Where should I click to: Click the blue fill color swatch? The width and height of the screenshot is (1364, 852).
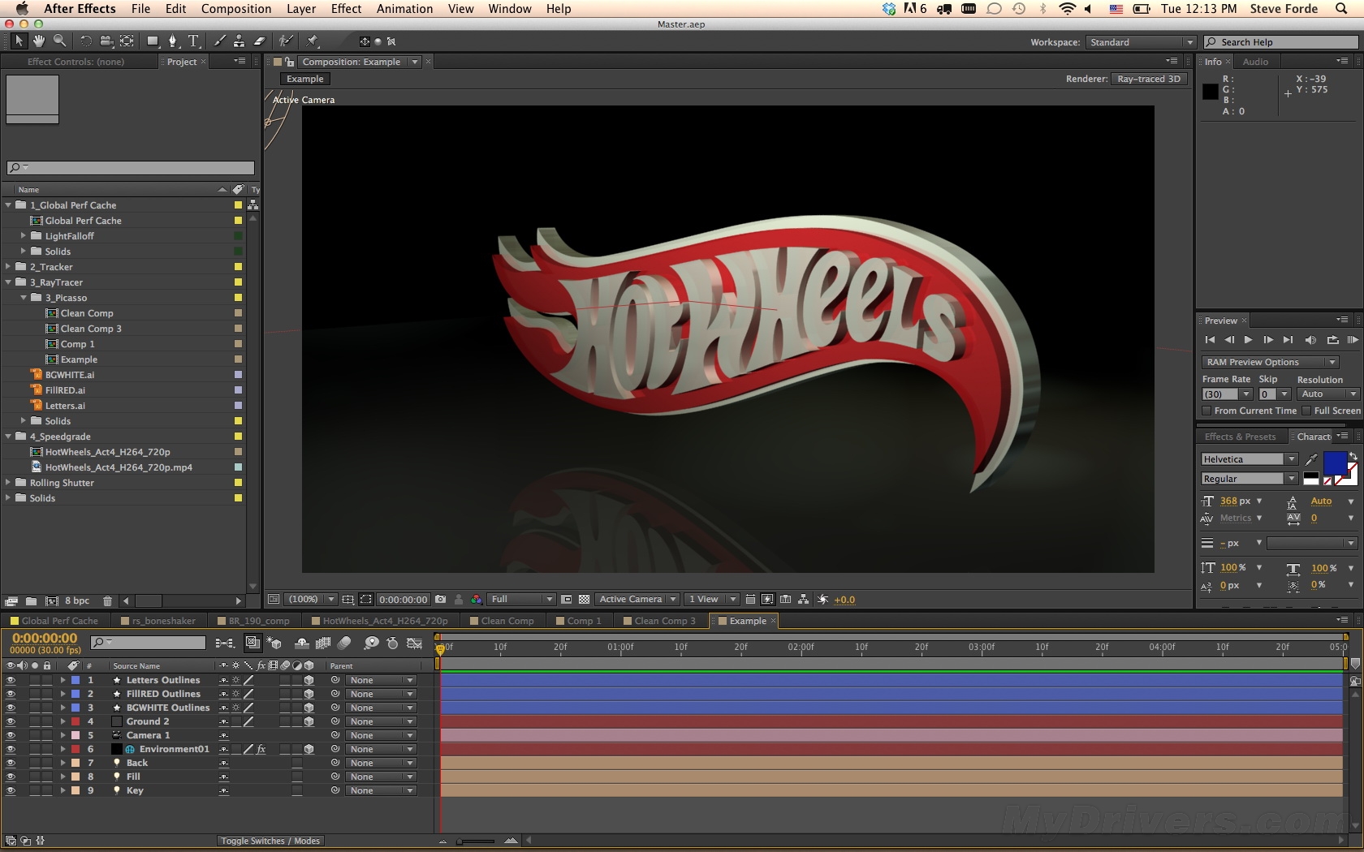pos(1335,463)
